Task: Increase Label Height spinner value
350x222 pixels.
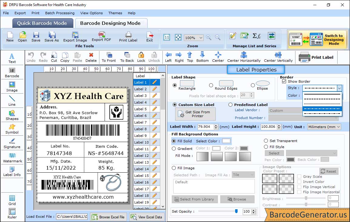Action: coord(279,125)
